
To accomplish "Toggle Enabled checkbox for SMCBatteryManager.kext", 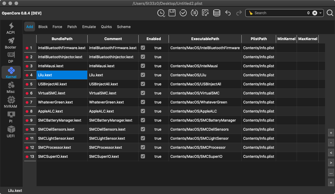I will [x=143, y=120].
